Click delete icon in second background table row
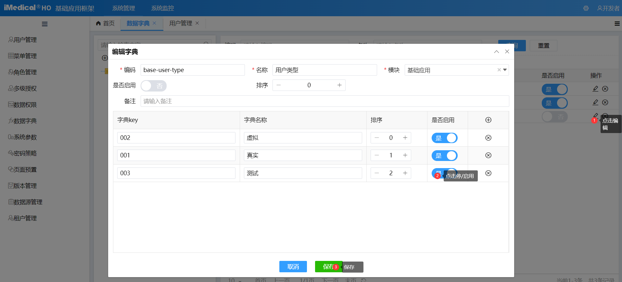The image size is (622, 282). click(605, 102)
